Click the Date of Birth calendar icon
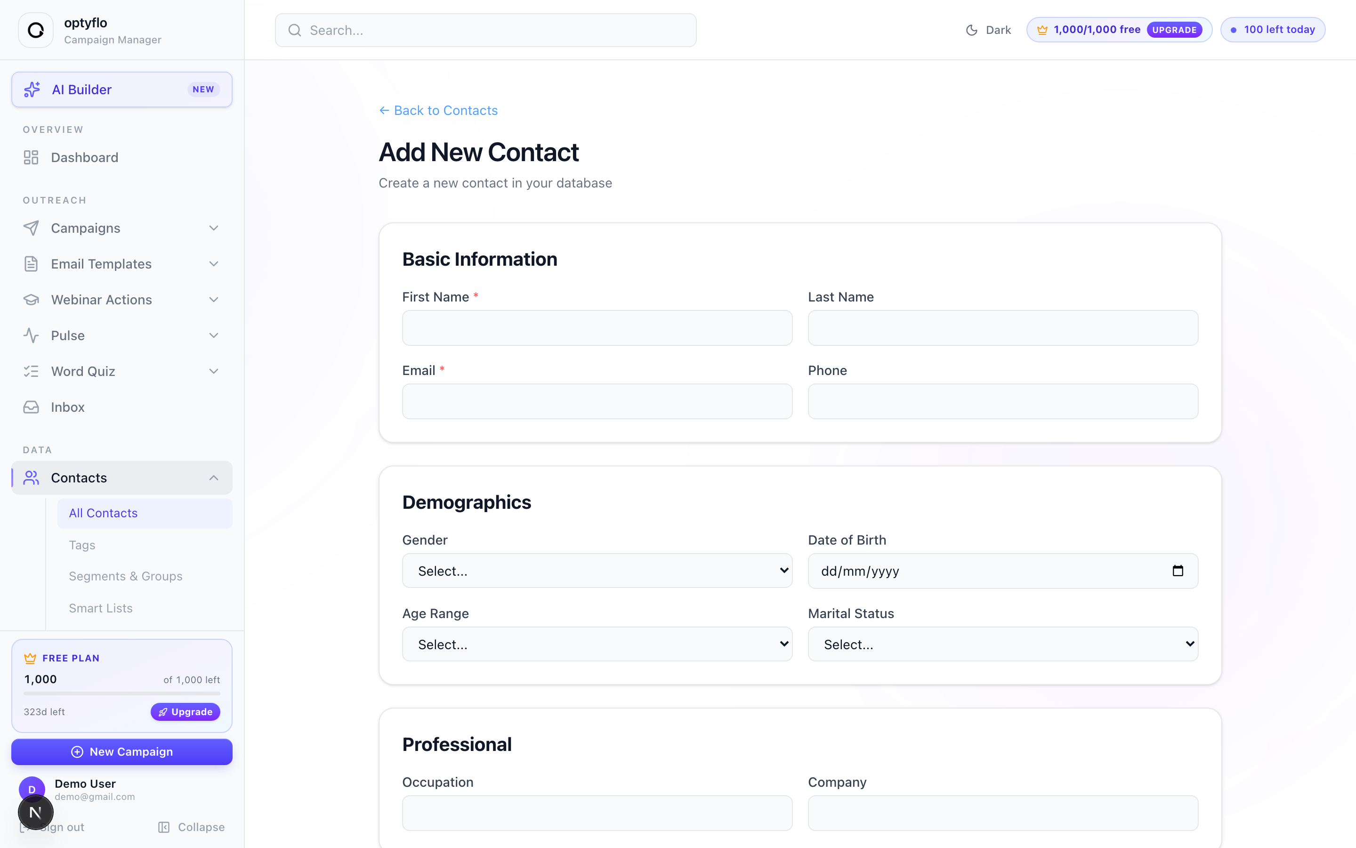 click(x=1178, y=571)
